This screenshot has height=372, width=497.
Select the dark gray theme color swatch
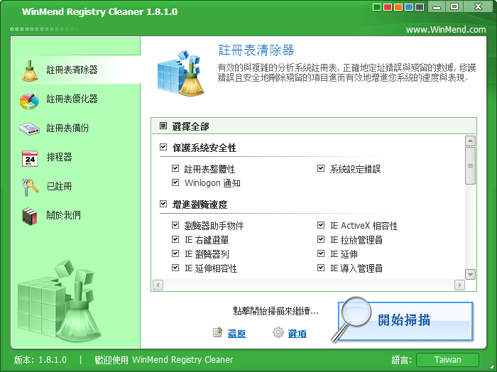(420, 7)
